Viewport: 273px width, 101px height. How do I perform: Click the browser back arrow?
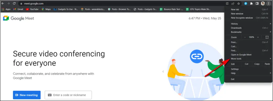3,3
